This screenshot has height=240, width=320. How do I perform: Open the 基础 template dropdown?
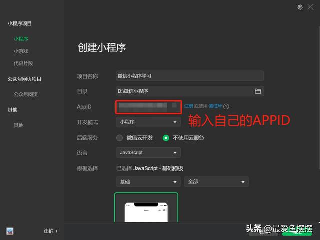pos(148,182)
